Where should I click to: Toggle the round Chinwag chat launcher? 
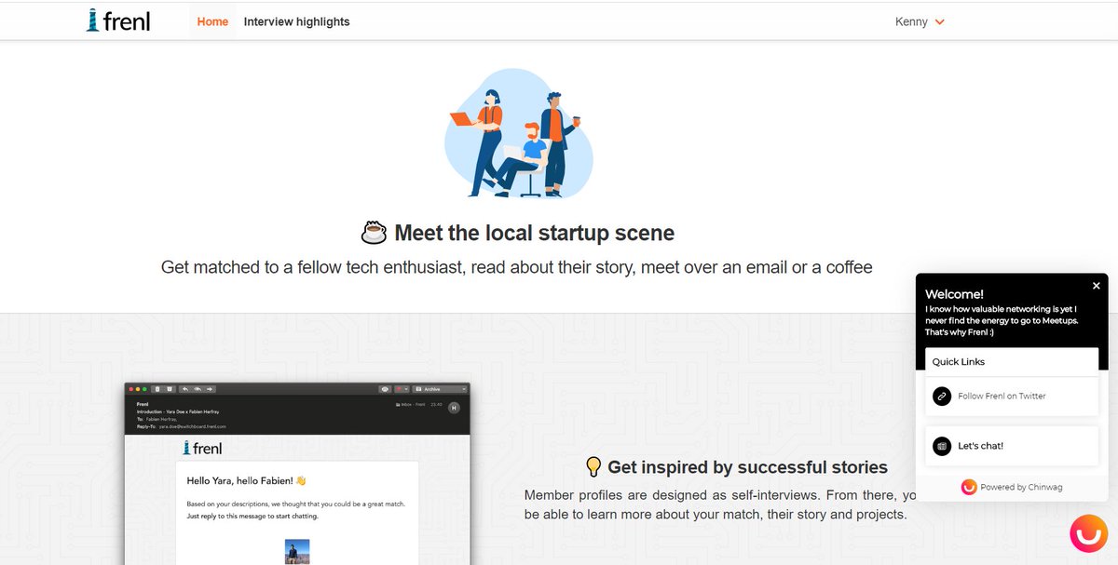(x=1089, y=533)
